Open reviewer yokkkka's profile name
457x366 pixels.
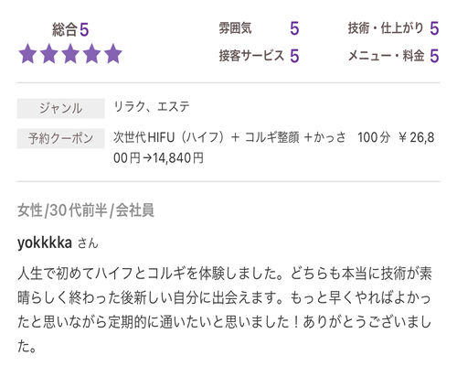pyautogui.click(x=45, y=243)
